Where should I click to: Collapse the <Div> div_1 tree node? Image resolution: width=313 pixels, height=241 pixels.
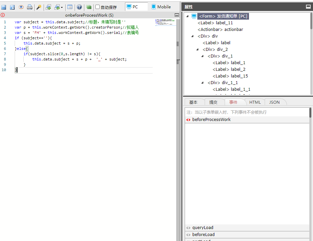click(203, 56)
